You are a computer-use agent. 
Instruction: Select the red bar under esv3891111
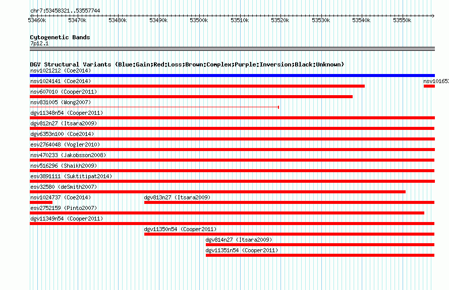tap(232, 181)
